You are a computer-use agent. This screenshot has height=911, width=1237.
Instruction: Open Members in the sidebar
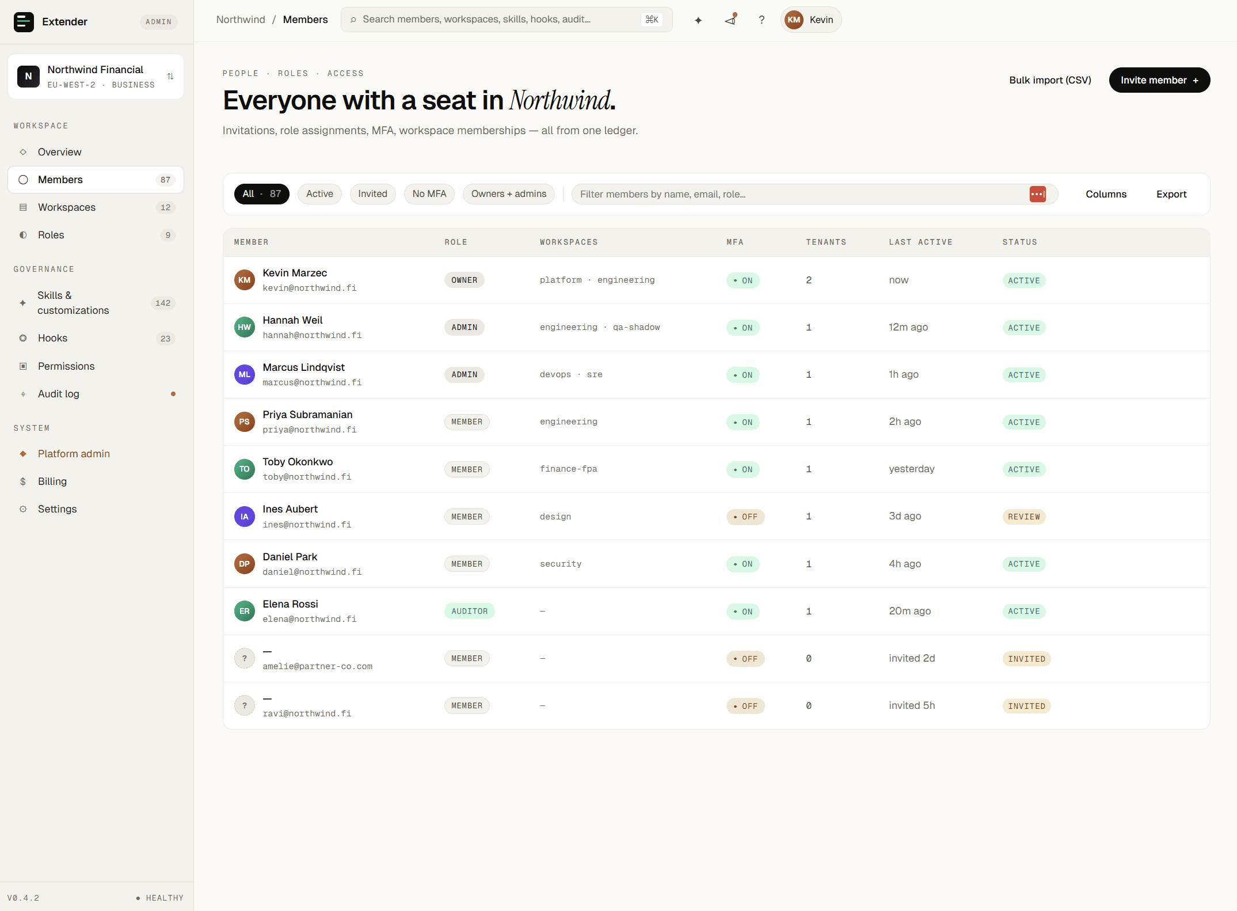[96, 180]
